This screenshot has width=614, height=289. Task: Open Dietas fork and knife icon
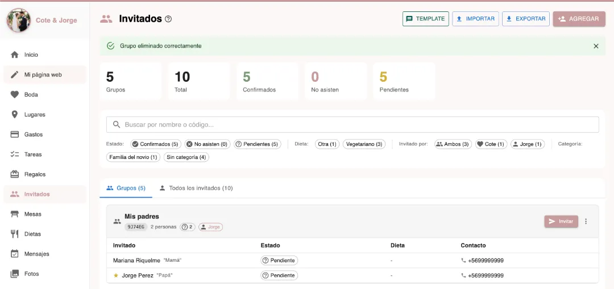pyautogui.click(x=14, y=234)
